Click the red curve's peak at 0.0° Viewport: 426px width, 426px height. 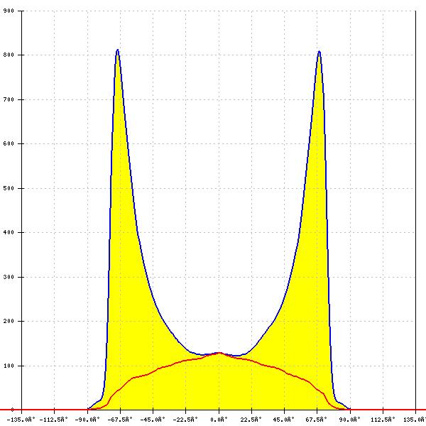219,353
